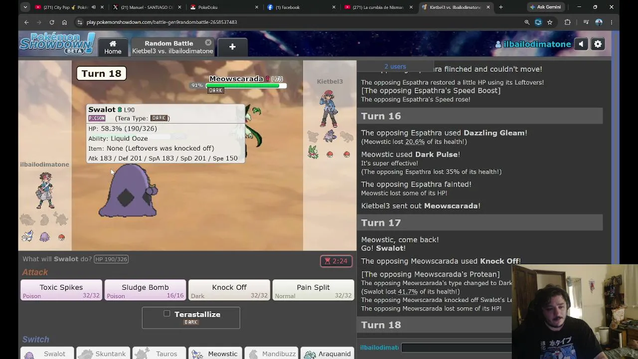Open a new room with plus button
This screenshot has height=359, width=638.
click(232, 47)
